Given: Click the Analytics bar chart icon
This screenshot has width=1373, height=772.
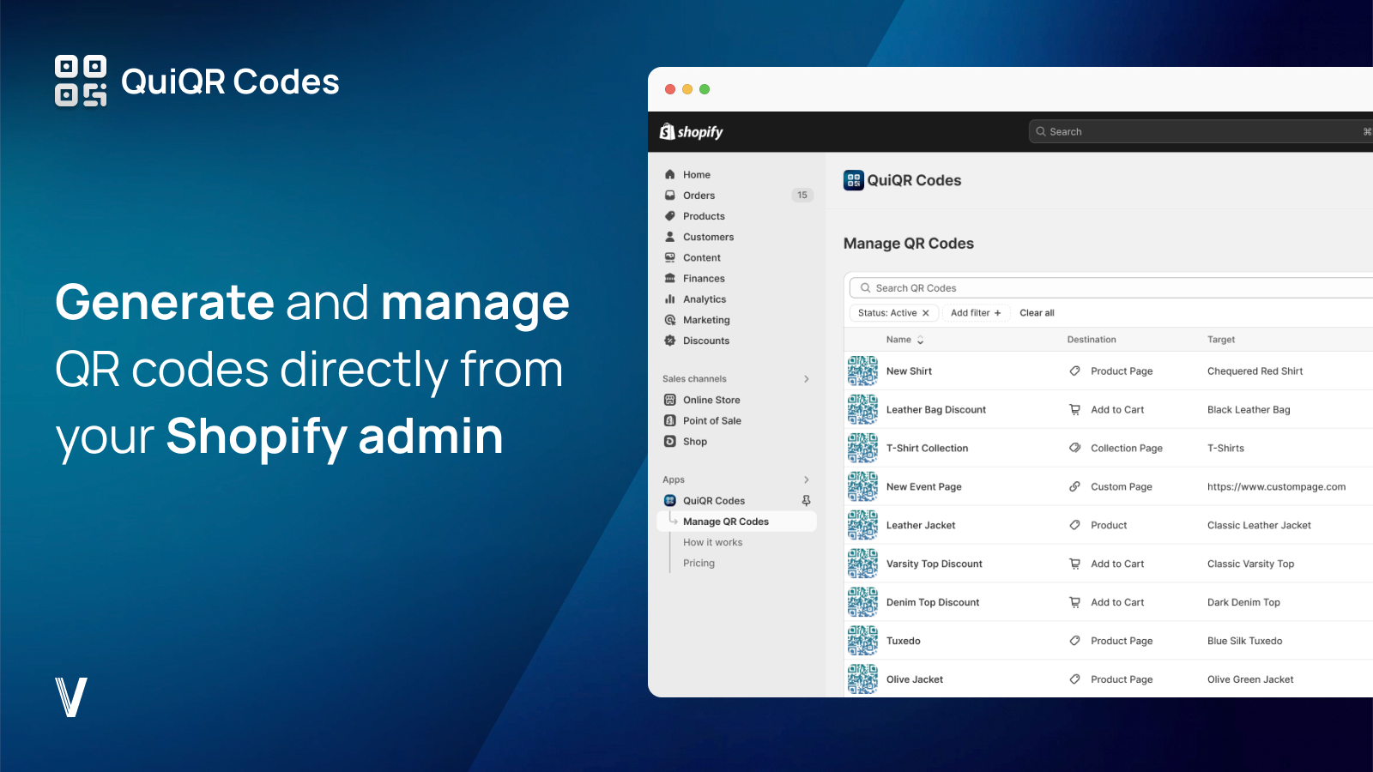Looking at the screenshot, I should point(670,299).
